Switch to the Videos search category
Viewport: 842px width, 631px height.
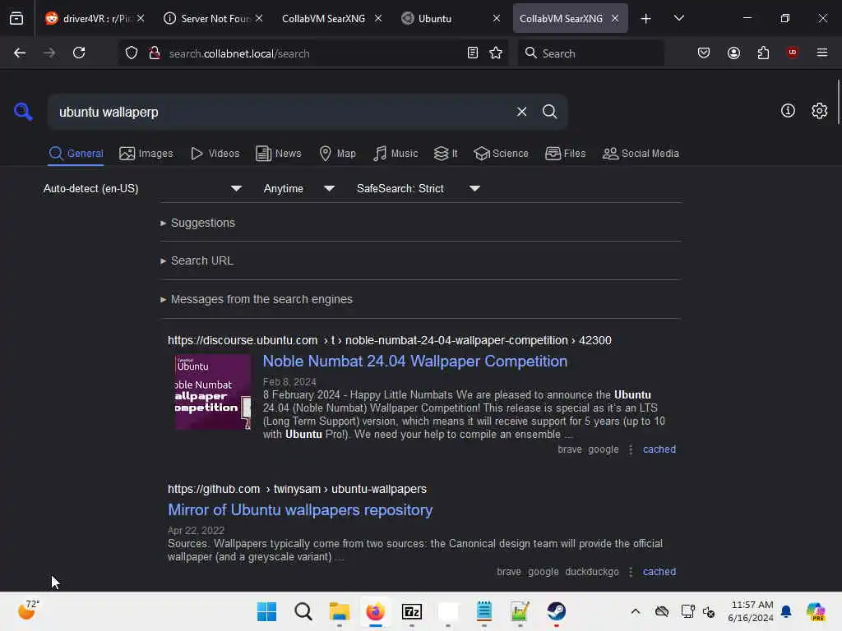pos(215,154)
